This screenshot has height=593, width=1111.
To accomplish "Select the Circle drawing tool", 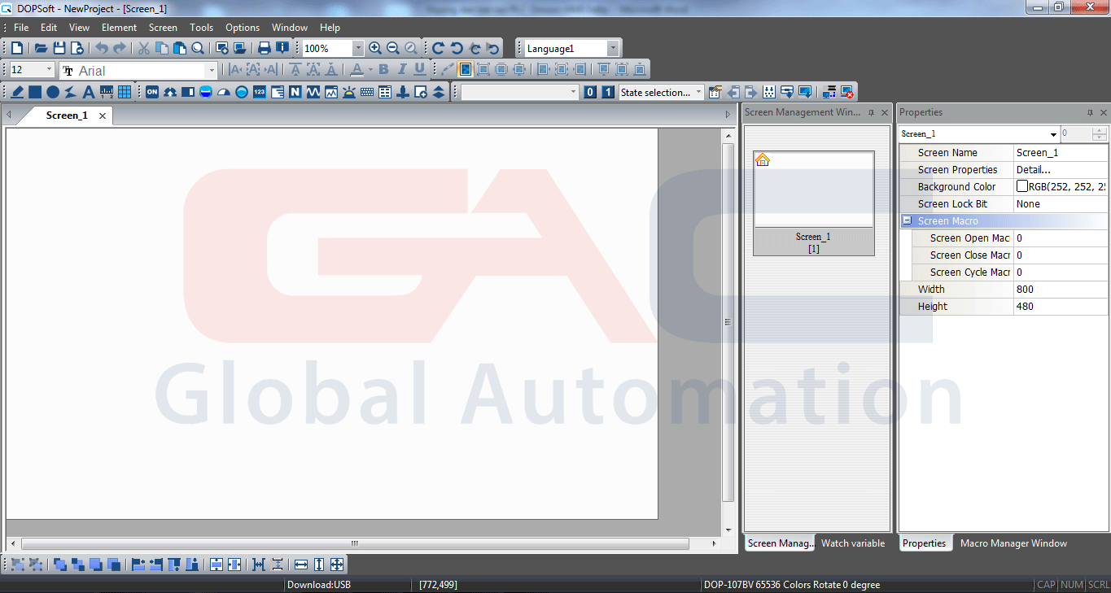I will coord(53,92).
